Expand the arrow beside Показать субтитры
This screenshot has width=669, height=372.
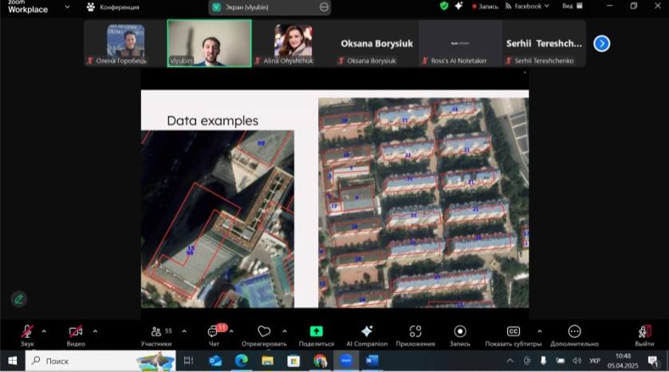tap(539, 331)
